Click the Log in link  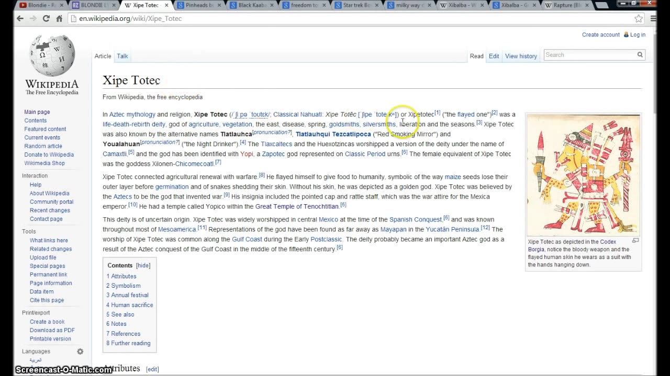[638, 34]
